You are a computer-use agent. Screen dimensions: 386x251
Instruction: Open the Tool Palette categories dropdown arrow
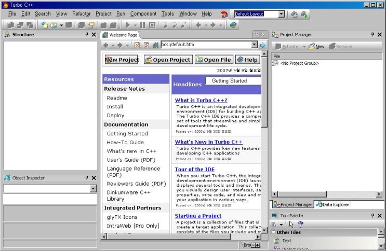(281, 225)
